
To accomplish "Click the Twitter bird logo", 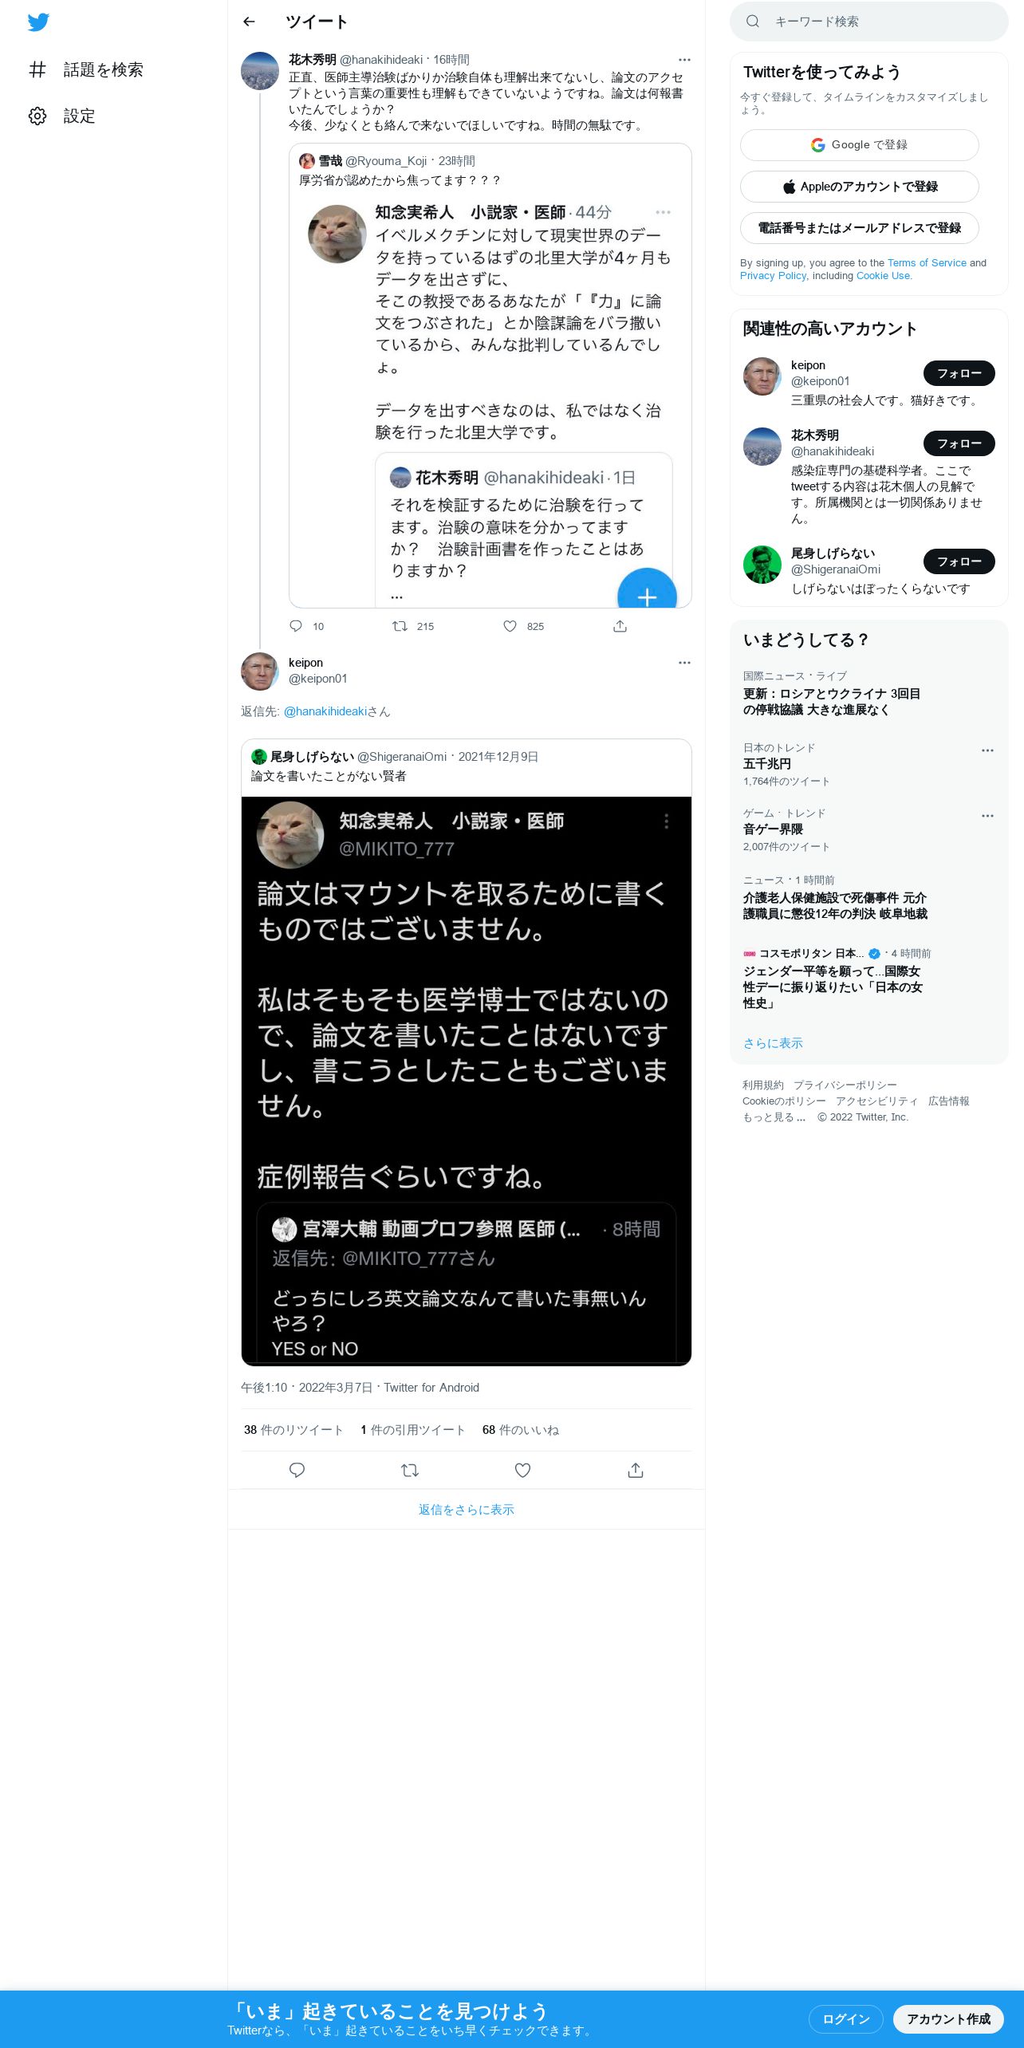I will click(x=38, y=22).
